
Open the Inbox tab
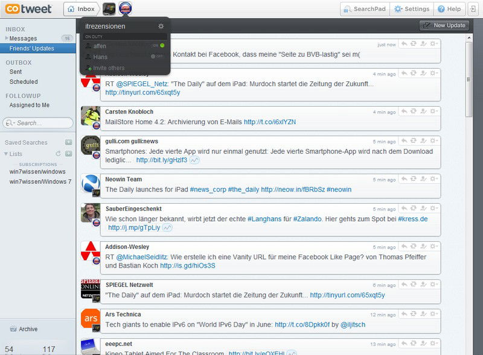tap(82, 9)
